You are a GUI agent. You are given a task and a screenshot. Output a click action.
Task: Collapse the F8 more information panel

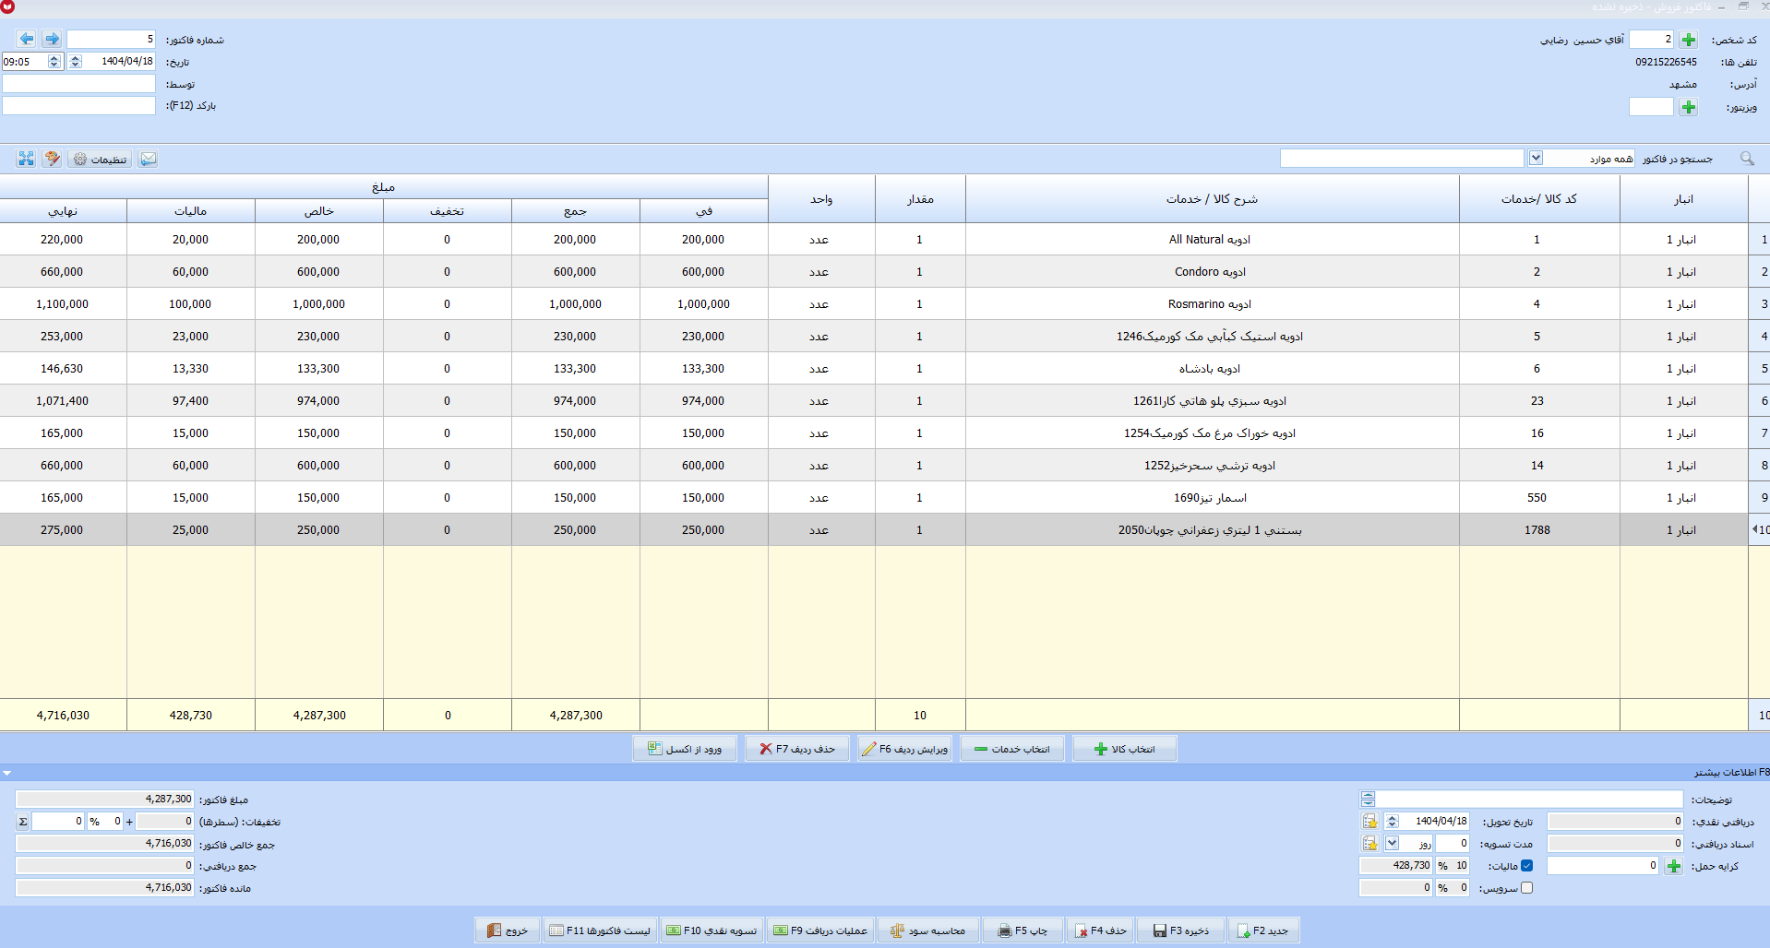7,773
